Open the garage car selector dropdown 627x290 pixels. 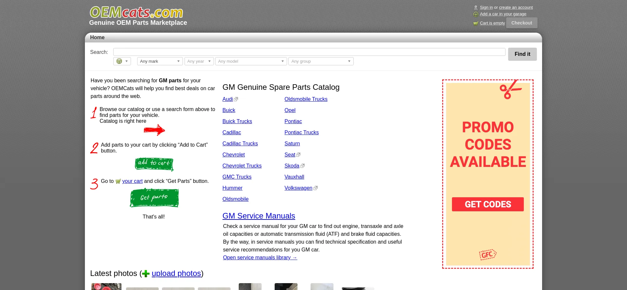[122, 61]
